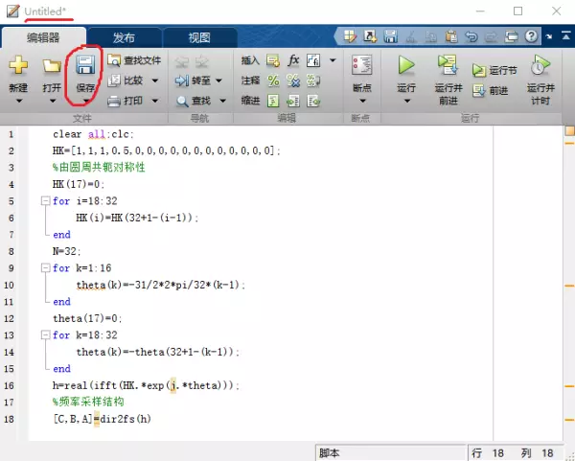Click the 运行并计时 (Run and Time) icon
Viewport: 575px width, 461px height.
pyautogui.click(x=540, y=65)
